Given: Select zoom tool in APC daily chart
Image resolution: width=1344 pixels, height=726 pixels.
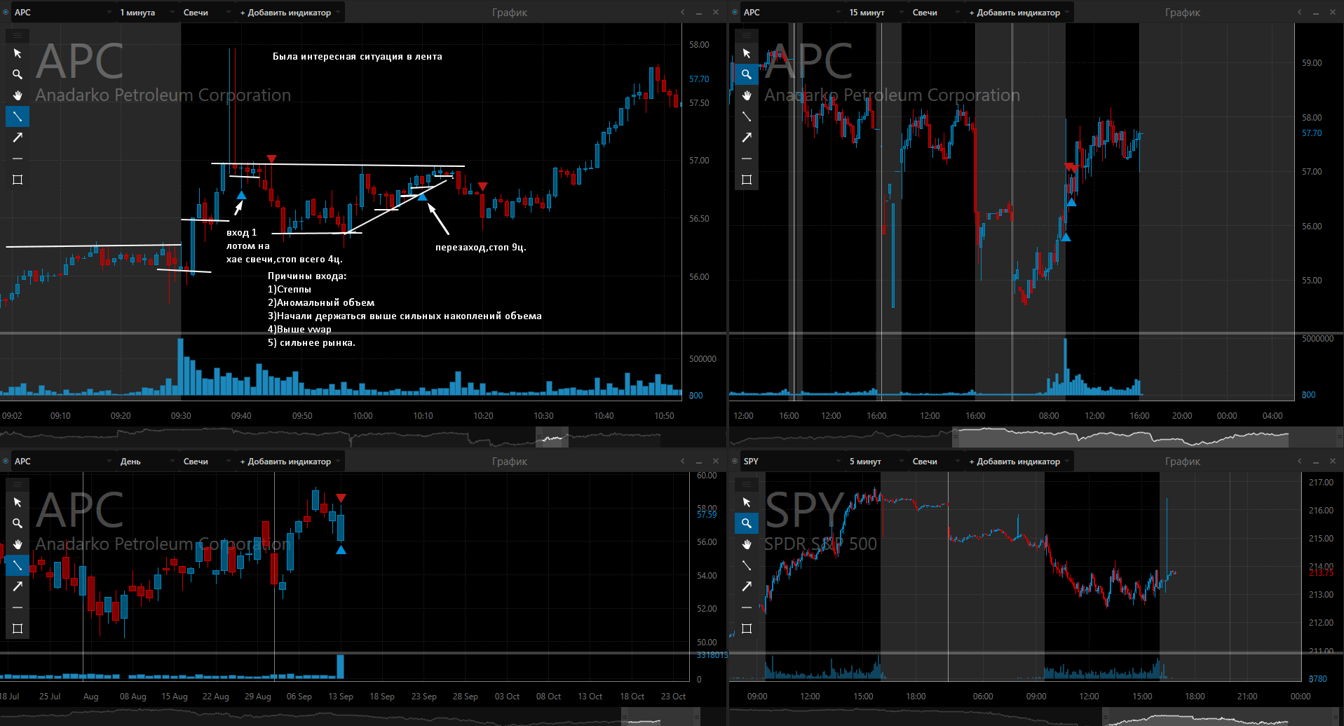Looking at the screenshot, I should (18, 523).
